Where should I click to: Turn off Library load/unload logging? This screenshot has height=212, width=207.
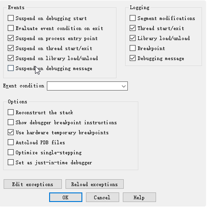point(132,38)
